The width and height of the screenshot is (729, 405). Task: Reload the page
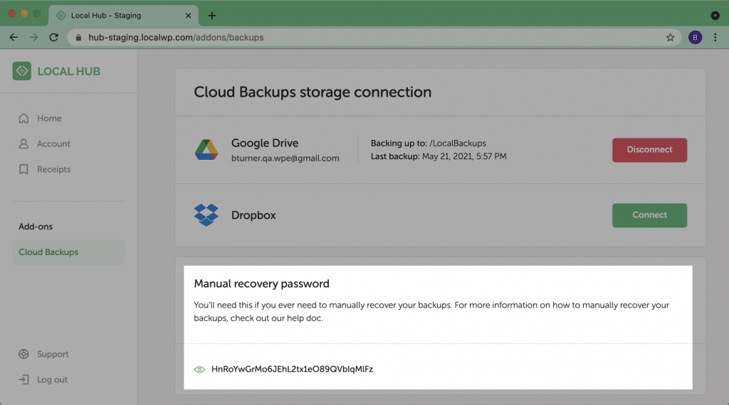54,38
